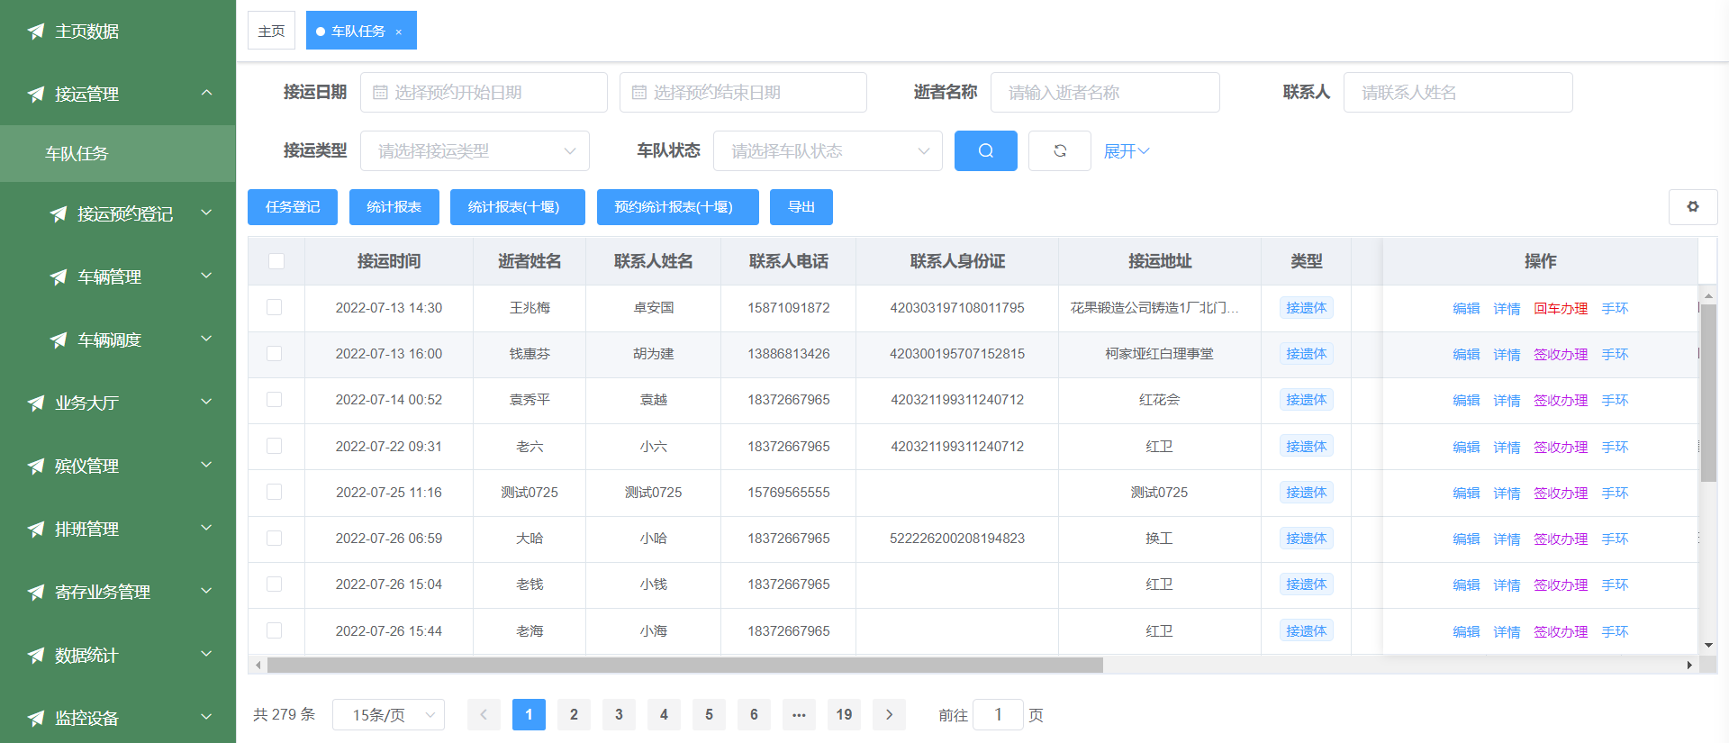Screen dimensions: 1729x743
Task: Select the checkbox for 2022-07-22 09:31 row
Action: pyautogui.click(x=275, y=446)
